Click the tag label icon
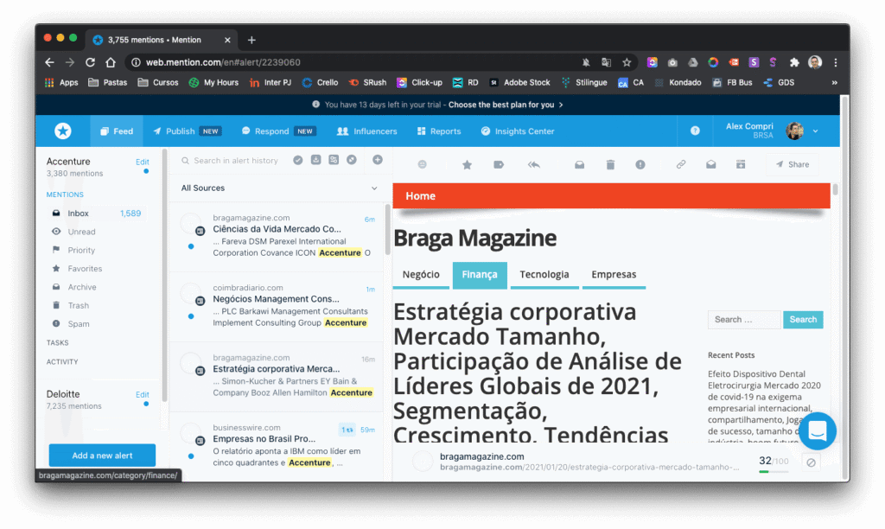 click(x=499, y=164)
